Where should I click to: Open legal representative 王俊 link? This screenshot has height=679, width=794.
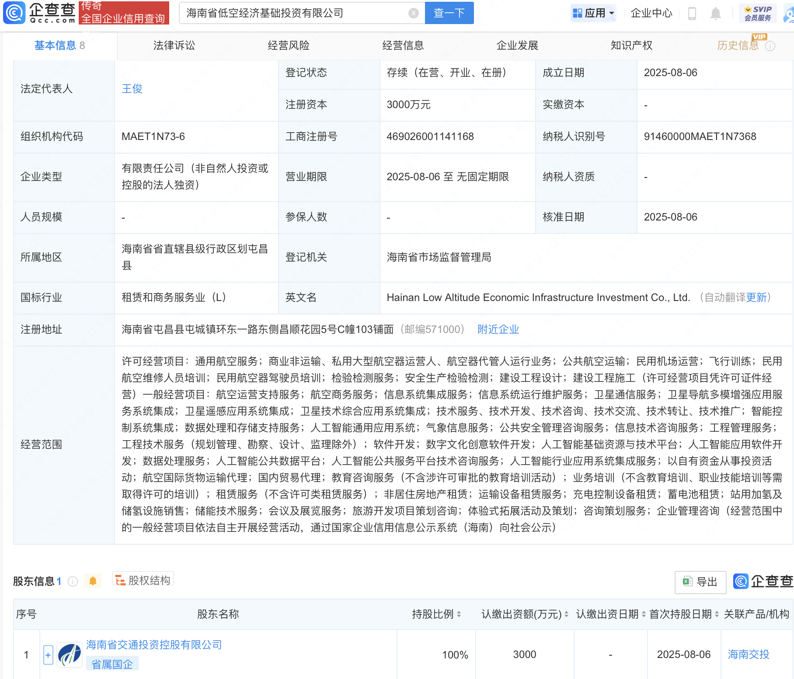(x=132, y=89)
